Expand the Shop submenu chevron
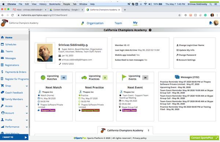Image resolution: width=220 pixels, height=142 pixels. point(27,86)
